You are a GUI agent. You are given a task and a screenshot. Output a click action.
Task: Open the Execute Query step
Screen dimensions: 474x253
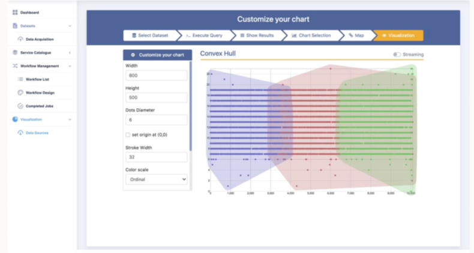click(x=204, y=35)
